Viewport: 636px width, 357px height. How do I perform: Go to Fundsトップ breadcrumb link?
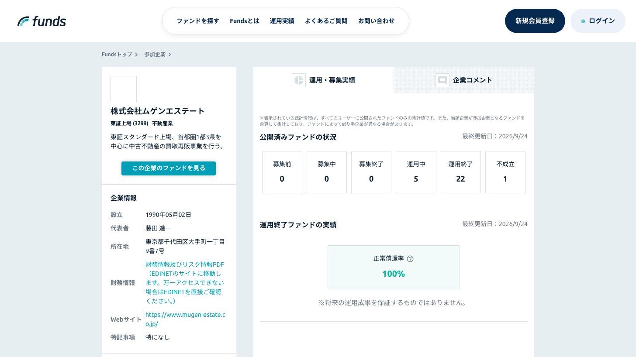[x=117, y=55]
